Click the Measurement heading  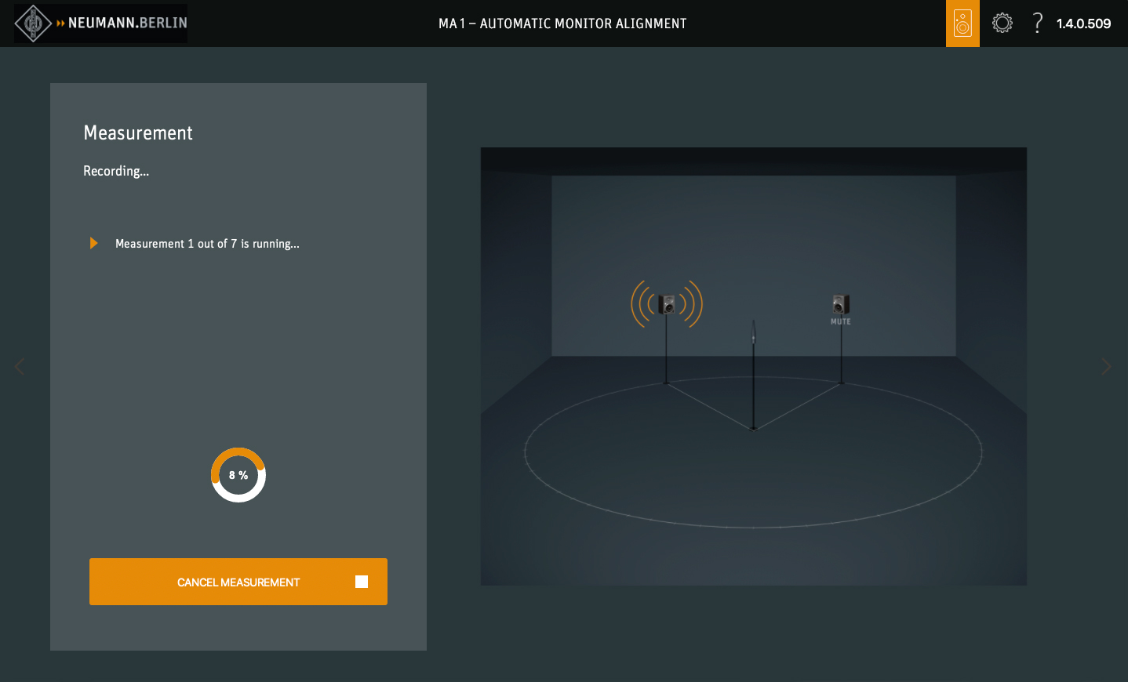click(138, 133)
